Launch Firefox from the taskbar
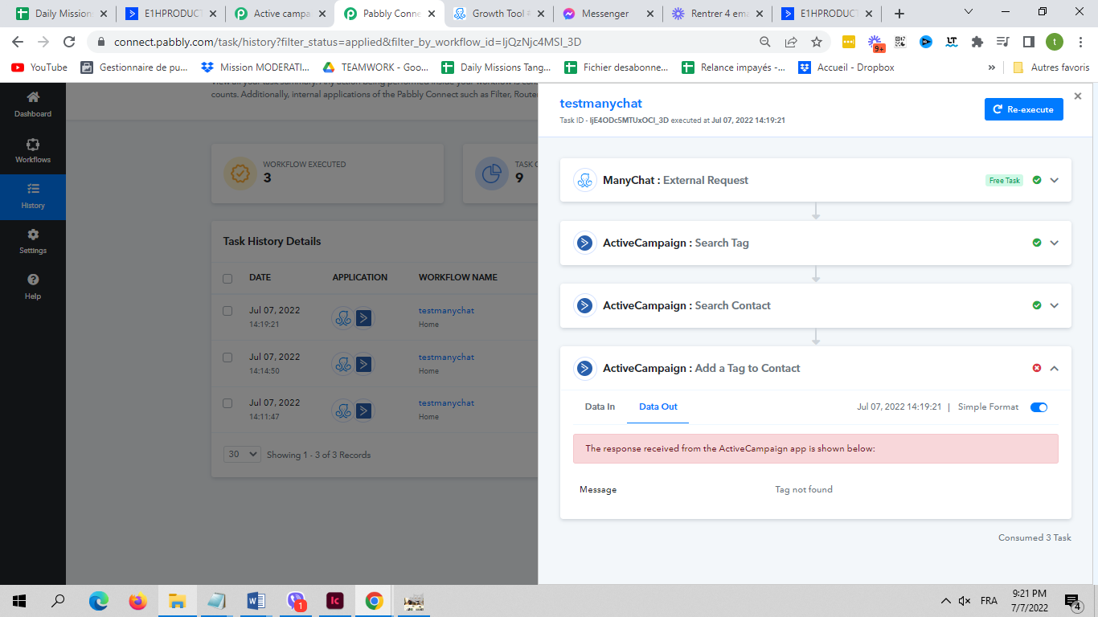This screenshot has width=1098, height=617. (138, 600)
